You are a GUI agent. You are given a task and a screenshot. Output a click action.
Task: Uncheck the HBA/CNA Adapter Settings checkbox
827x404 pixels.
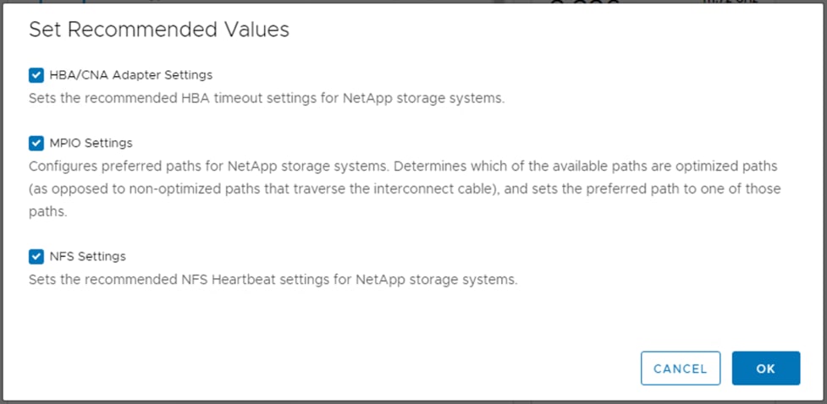coord(36,75)
